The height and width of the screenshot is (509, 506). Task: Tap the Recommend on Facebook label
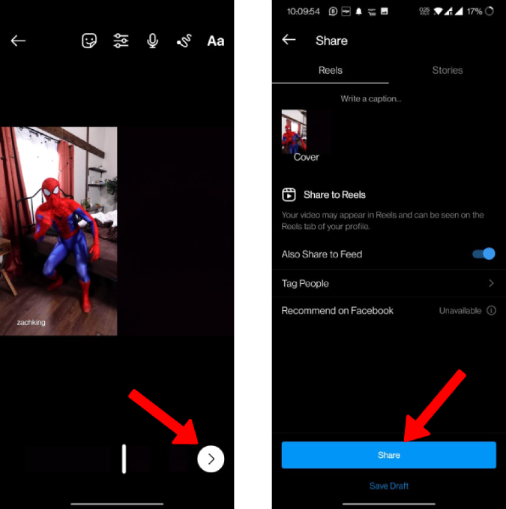(337, 311)
